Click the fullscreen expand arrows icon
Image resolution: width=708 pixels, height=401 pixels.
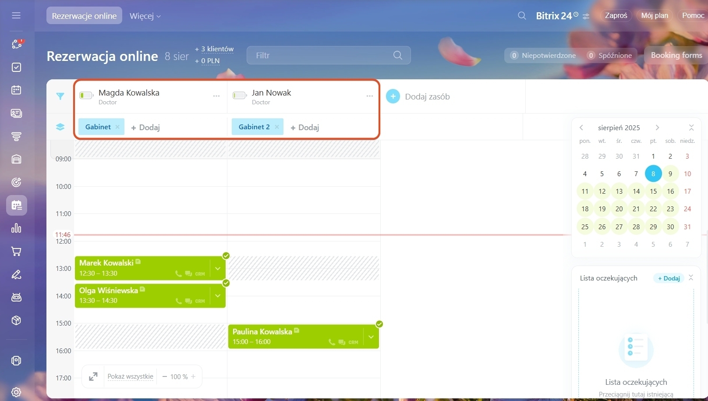coord(93,376)
